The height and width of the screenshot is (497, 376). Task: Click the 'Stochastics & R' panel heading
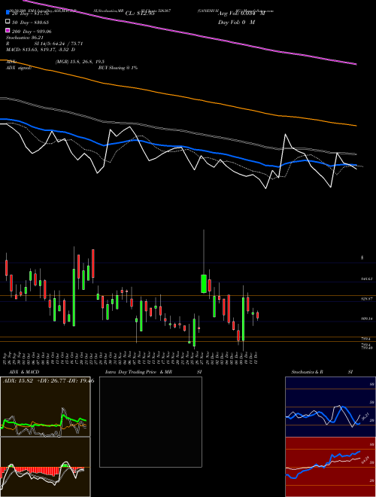pos(308,372)
